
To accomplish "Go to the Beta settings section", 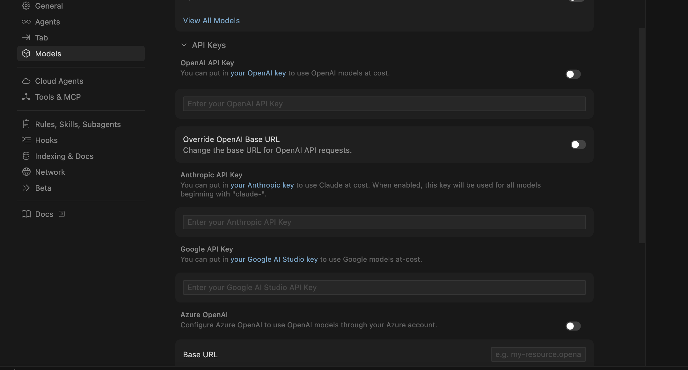I will (x=43, y=188).
